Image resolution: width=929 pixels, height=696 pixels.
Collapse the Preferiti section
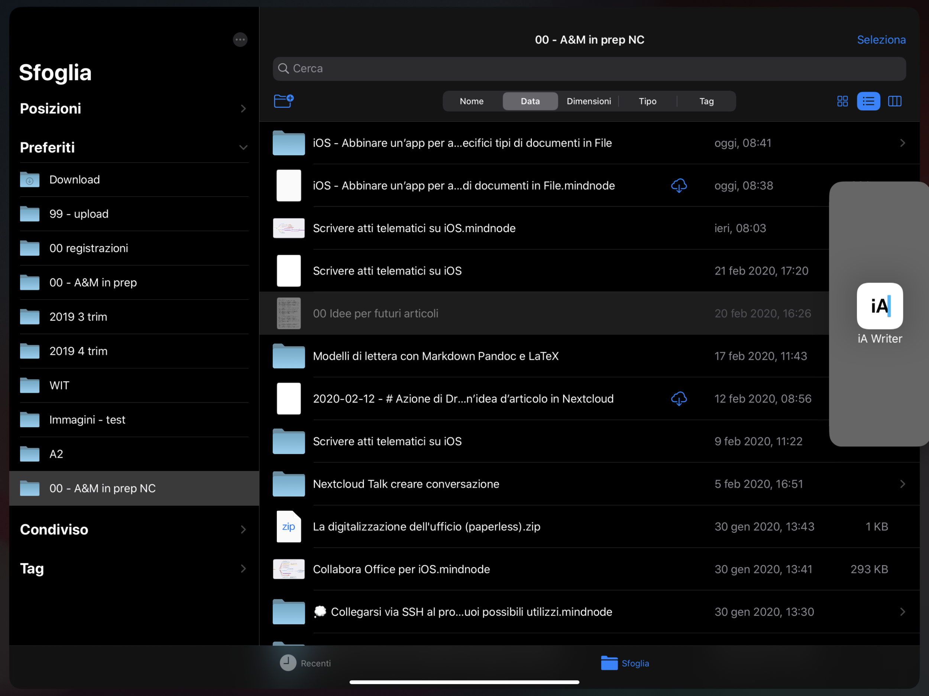pos(243,148)
